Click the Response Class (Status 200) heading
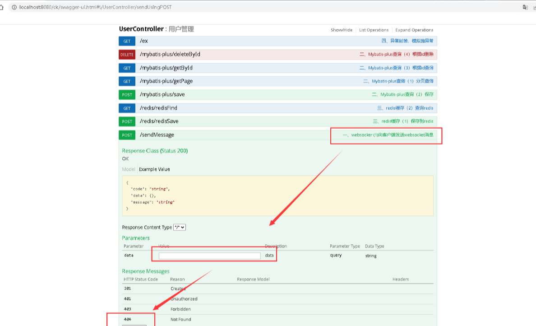This screenshot has width=536, height=326. pyautogui.click(x=155, y=151)
